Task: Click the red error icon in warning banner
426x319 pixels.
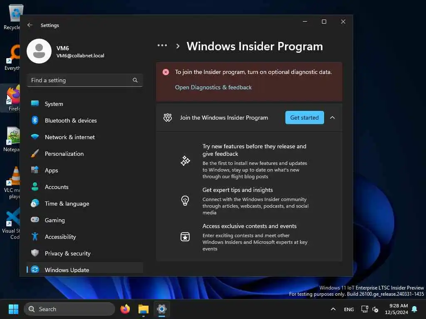Action: click(166, 72)
